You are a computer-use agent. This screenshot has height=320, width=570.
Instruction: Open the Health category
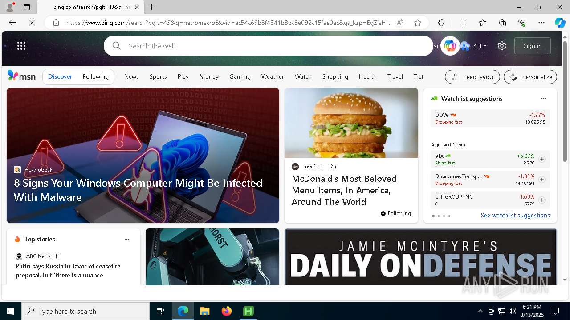click(x=368, y=76)
